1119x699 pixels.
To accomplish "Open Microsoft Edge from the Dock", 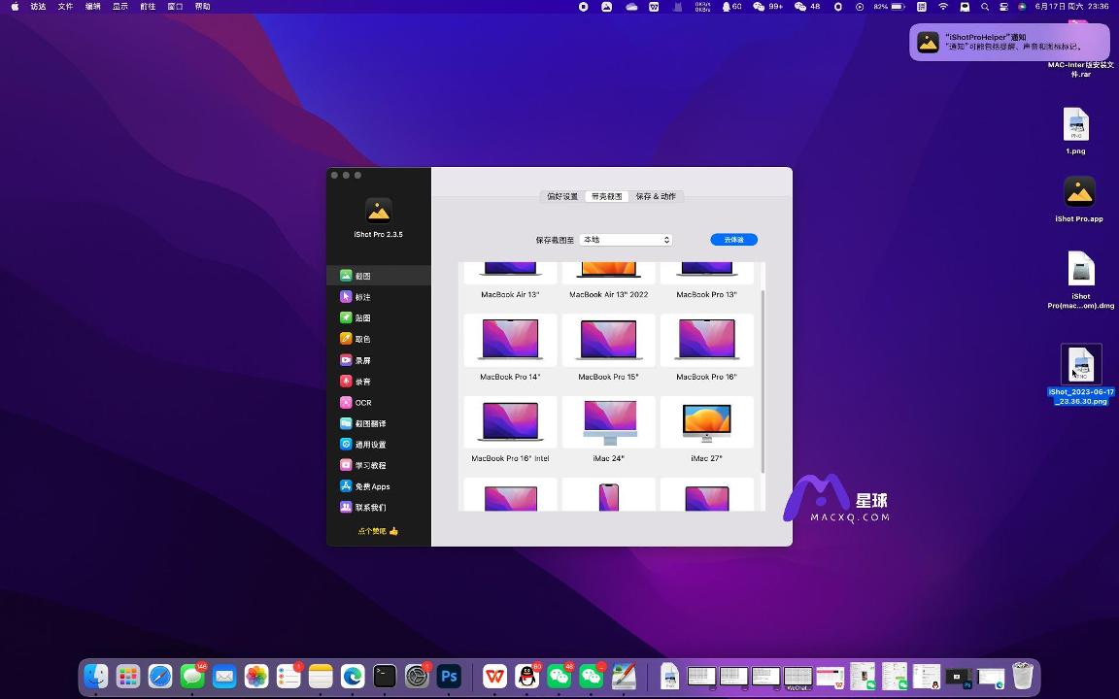I will click(353, 676).
